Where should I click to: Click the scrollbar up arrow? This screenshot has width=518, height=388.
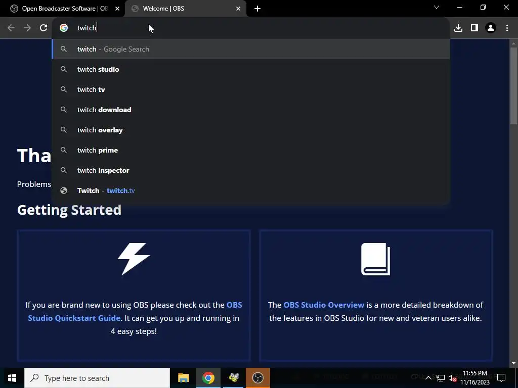(x=513, y=43)
